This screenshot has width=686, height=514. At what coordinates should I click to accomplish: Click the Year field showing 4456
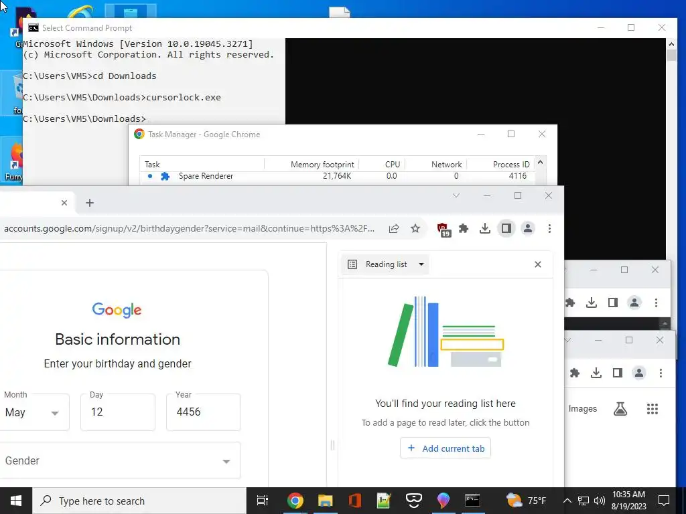tap(204, 412)
